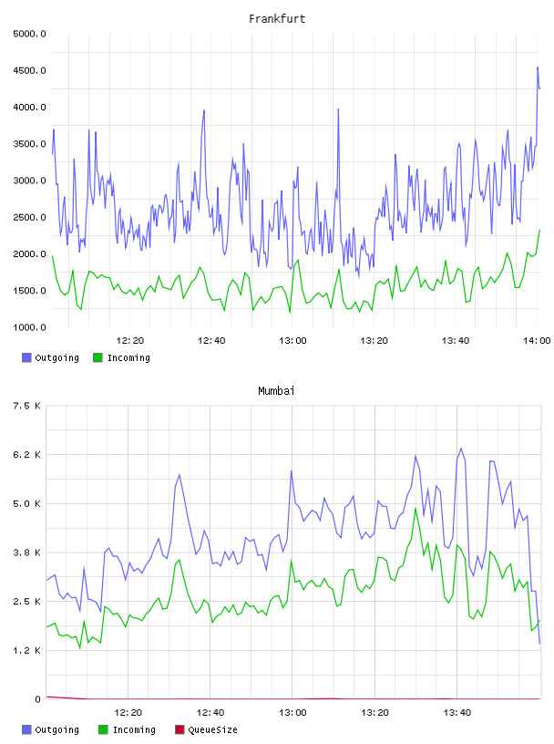This screenshot has height=744, width=554.
Task: Click the 6.2 K y-axis label in Mumbai chart
Action: pos(26,455)
